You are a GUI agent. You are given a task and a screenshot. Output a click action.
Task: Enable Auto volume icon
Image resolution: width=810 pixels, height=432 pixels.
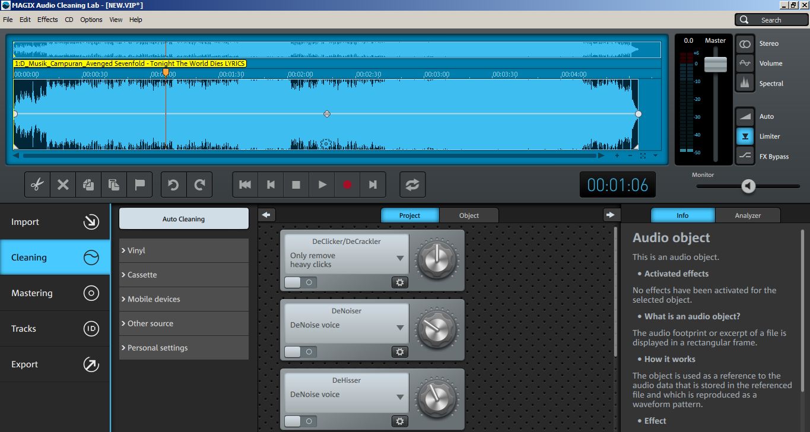coord(745,116)
